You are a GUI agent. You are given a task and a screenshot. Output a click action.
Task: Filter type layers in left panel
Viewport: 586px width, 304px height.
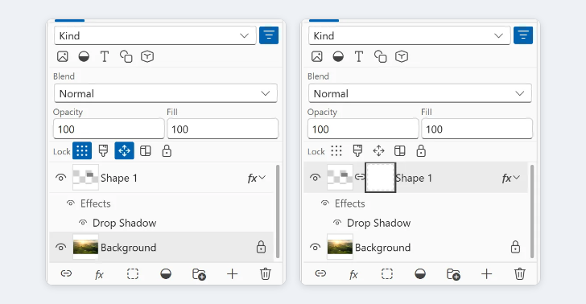tap(105, 56)
